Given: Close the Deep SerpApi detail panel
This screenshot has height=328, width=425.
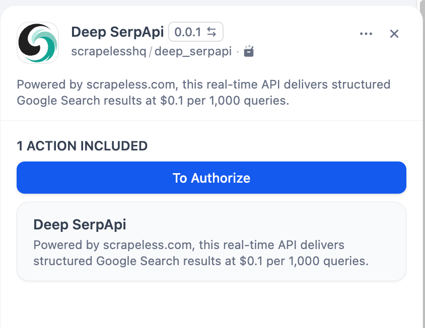Looking at the screenshot, I should [x=394, y=34].
